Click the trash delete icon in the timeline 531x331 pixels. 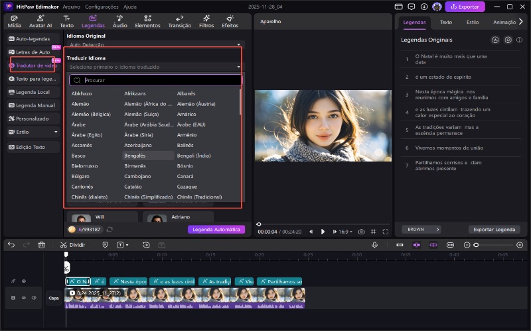(x=41, y=244)
